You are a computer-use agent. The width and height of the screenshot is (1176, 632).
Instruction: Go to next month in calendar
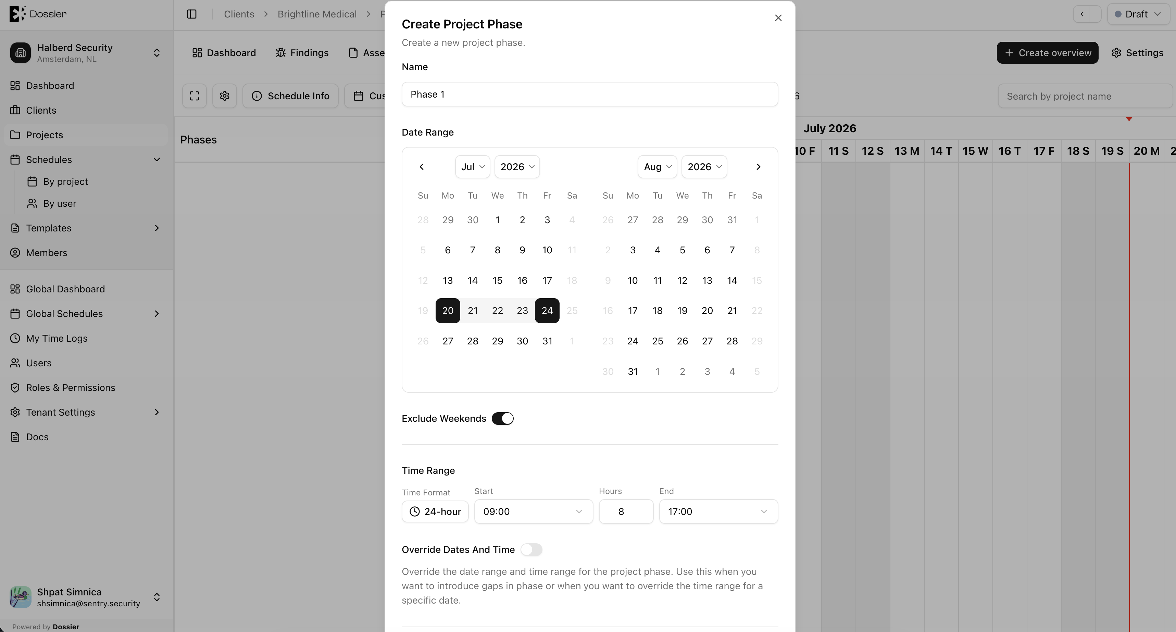point(758,166)
